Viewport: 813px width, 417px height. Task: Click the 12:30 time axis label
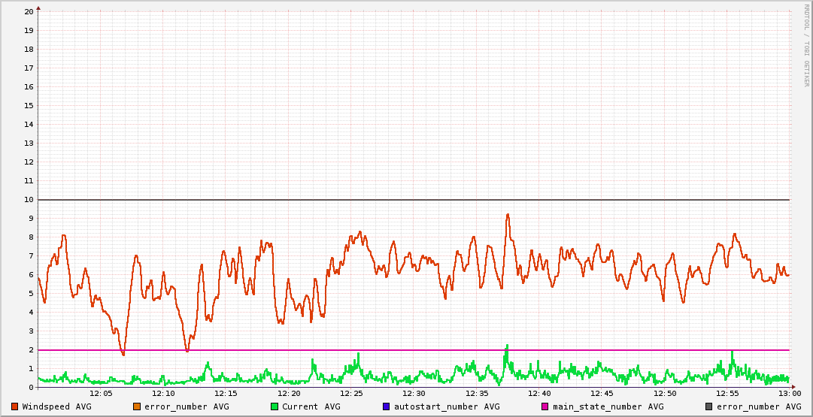click(x=414, y=394)
